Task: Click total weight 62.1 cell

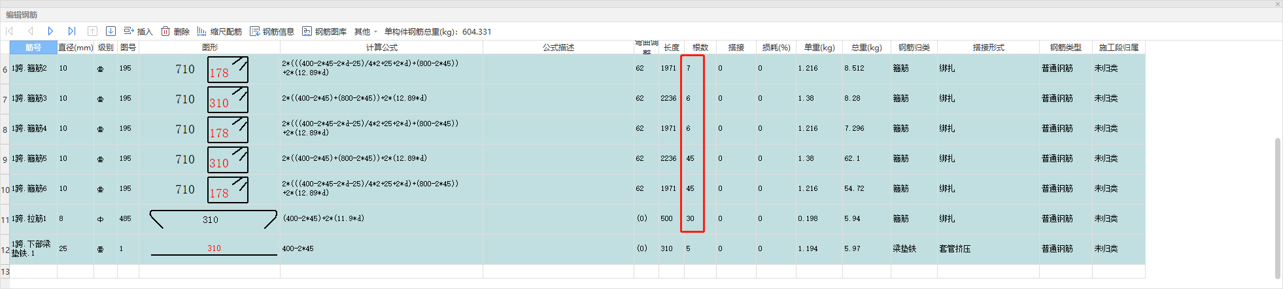Action: (866, 159)
